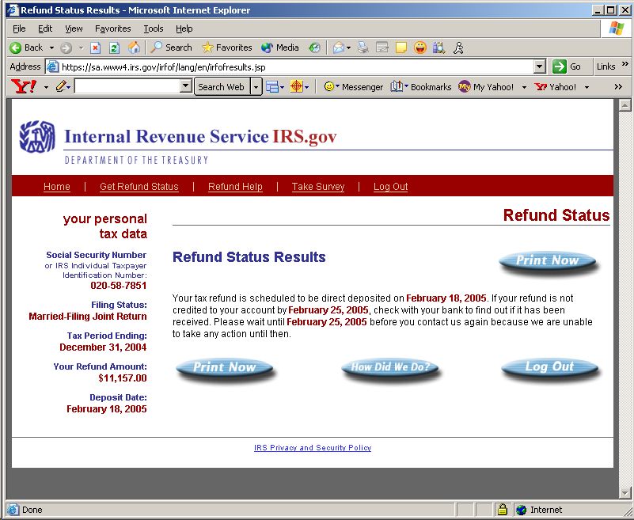This screenshot has width=634, height=520.
Task: Click the IRS eagle logo
Action: 37,137
